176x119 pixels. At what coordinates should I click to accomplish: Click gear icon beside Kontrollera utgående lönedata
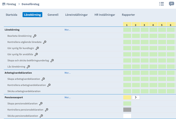tap(45, 42)
